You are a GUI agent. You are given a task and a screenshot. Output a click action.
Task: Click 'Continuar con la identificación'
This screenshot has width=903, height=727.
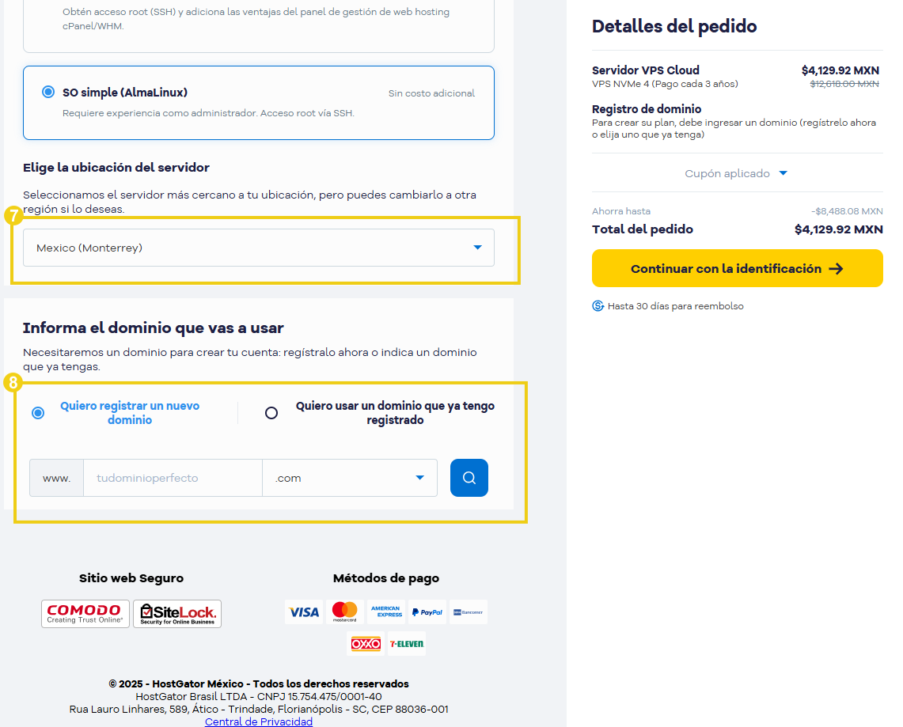click(736, 268)
